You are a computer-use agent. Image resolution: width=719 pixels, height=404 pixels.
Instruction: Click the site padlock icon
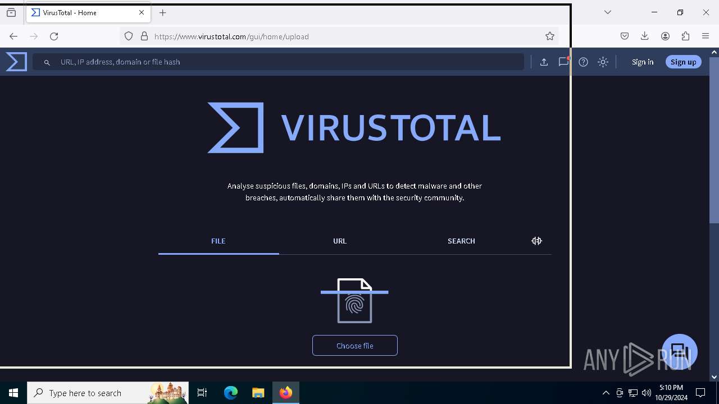144,36
